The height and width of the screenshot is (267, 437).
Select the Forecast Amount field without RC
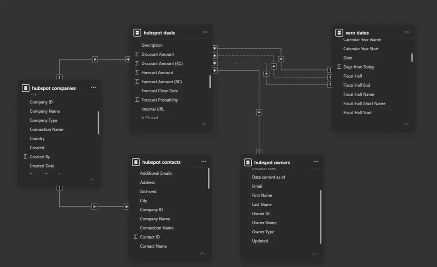click(157, 73)
